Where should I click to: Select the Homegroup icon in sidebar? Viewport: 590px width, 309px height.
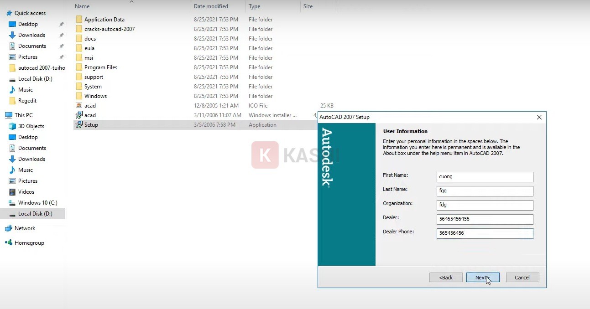pos(8,243)
